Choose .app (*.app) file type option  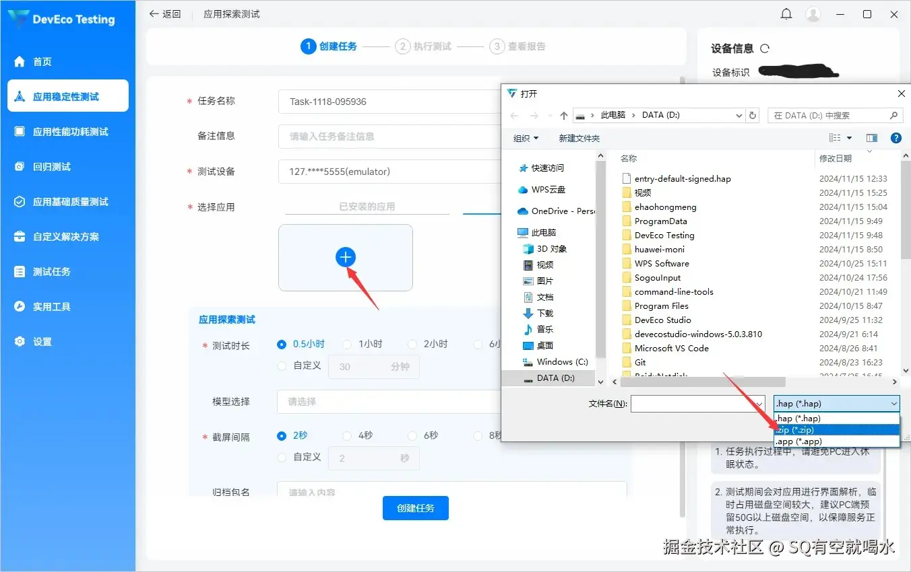point(837,441)
